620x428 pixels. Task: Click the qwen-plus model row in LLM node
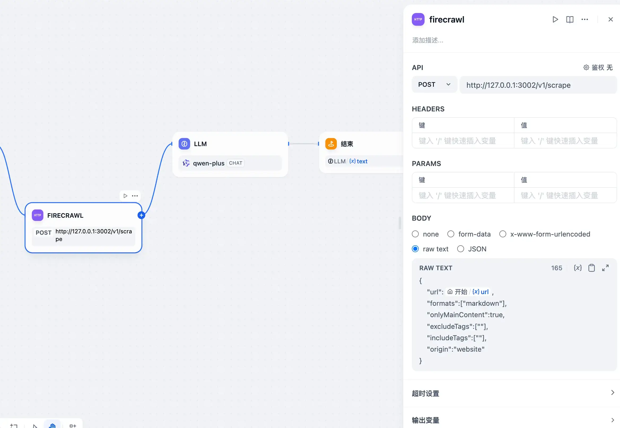(230, 163)
